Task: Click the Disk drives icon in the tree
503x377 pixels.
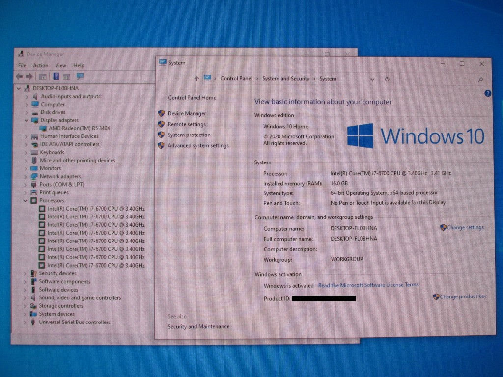Action: pos(35,112)
